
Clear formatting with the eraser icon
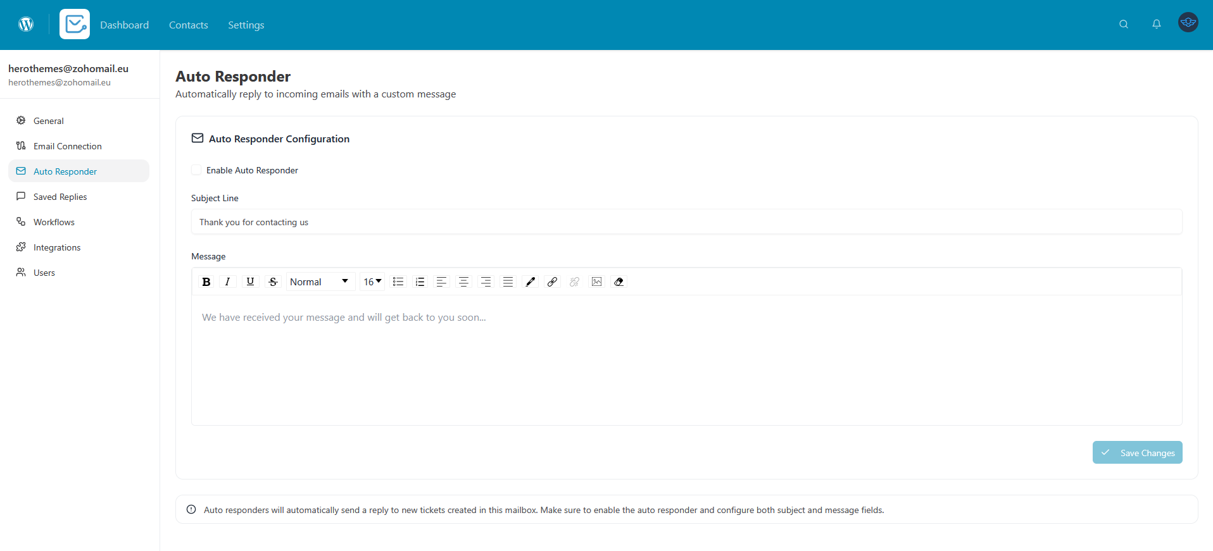tap(619, 282)
